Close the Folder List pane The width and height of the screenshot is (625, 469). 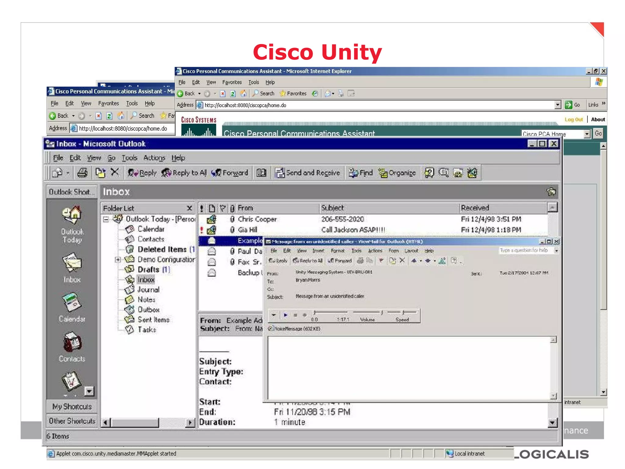(190, 208)
